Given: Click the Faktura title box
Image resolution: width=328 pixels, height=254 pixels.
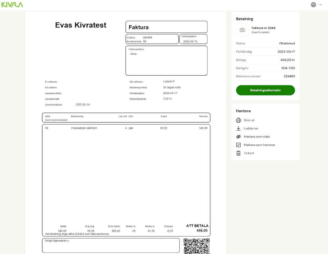Looking at the screenshot, I should [166, 27].
